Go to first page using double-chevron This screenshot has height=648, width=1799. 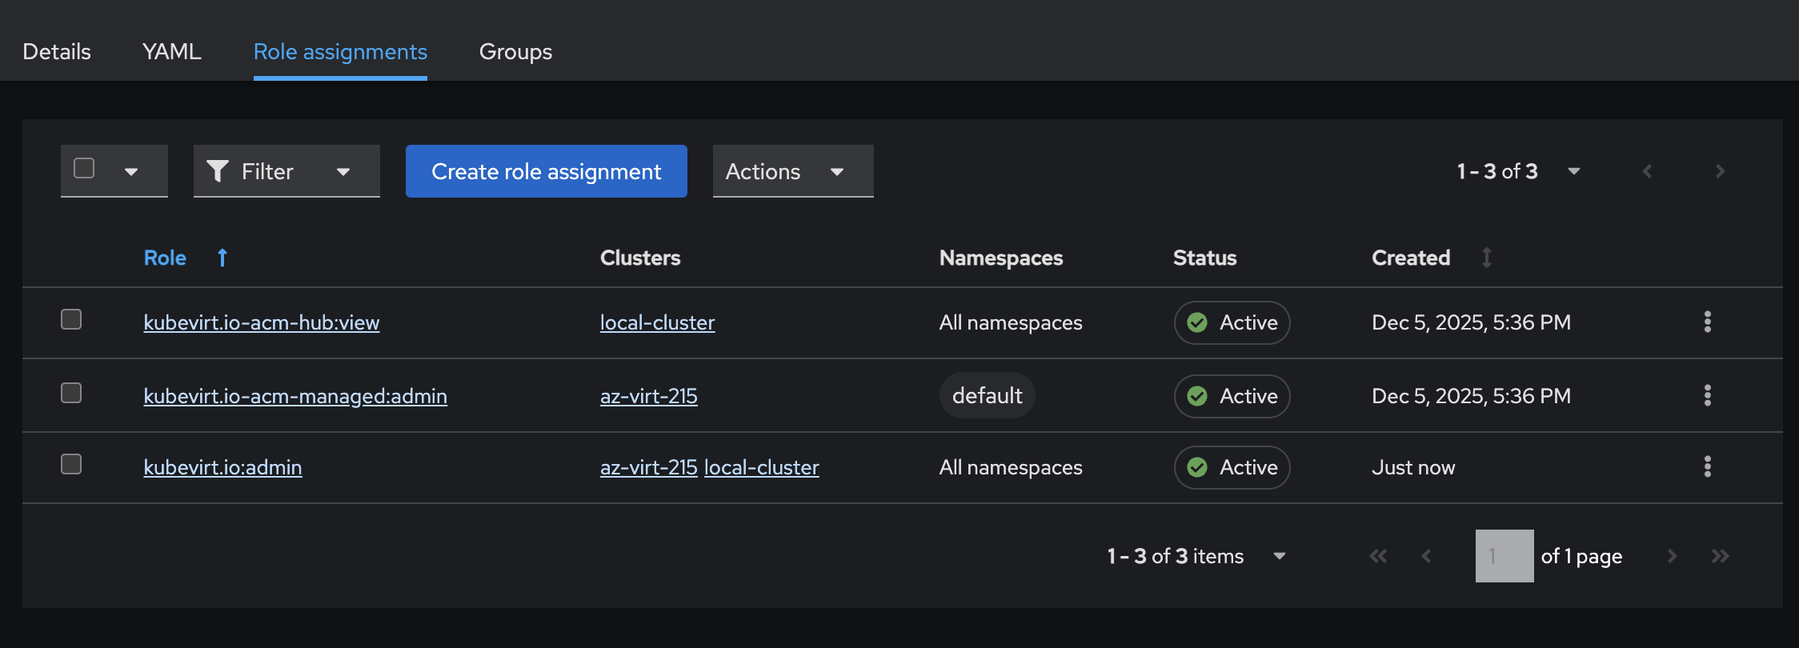(1377, 556)
